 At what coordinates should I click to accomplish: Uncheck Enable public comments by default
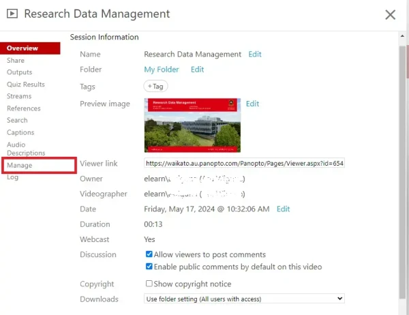[149, 267]
